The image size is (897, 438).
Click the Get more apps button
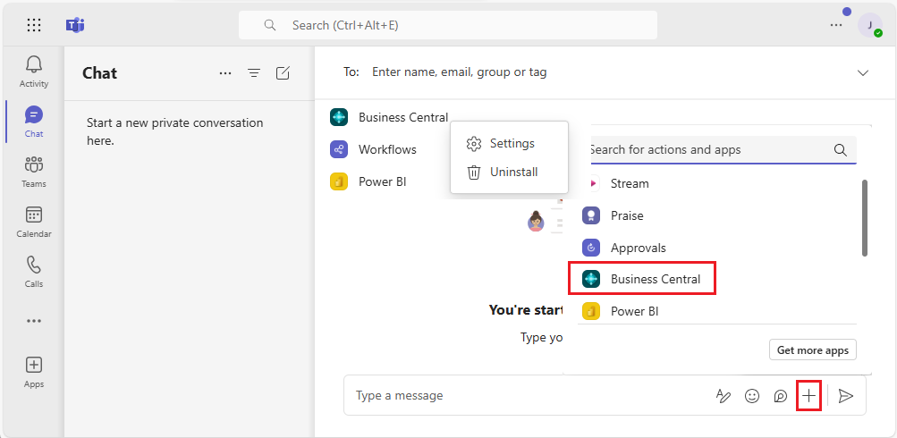coord(812,350)
